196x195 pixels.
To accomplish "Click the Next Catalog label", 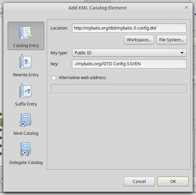I will tap(26, 133).
